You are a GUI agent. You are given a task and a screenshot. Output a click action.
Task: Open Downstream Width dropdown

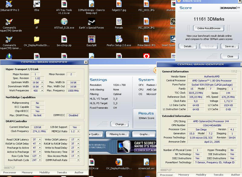pos(42,87)
